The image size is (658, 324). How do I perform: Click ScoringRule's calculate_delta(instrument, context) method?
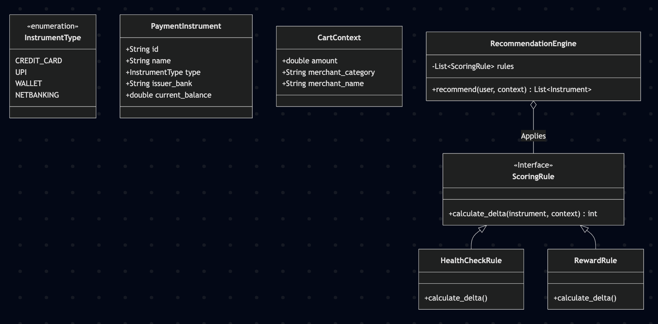point(523,213)
